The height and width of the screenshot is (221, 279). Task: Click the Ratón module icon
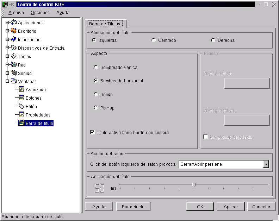[x=21, y=107]
